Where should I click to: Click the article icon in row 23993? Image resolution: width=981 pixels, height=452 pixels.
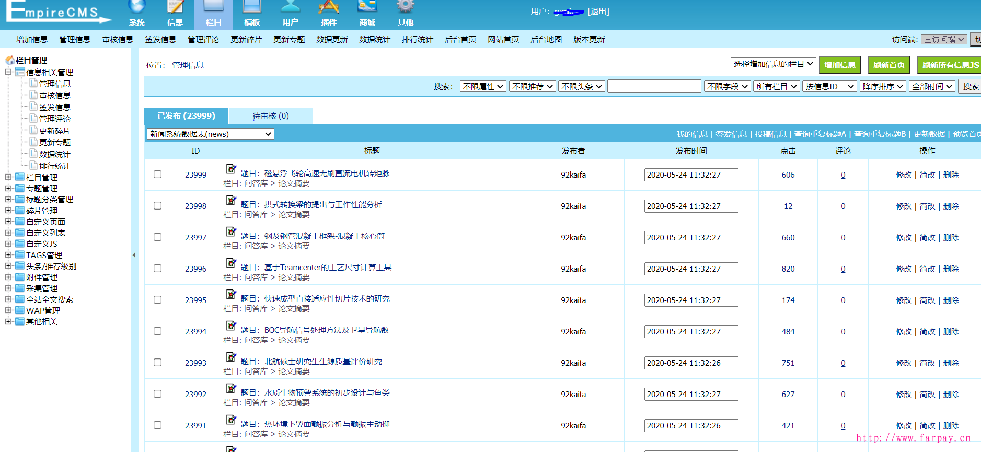pos(231,357)
